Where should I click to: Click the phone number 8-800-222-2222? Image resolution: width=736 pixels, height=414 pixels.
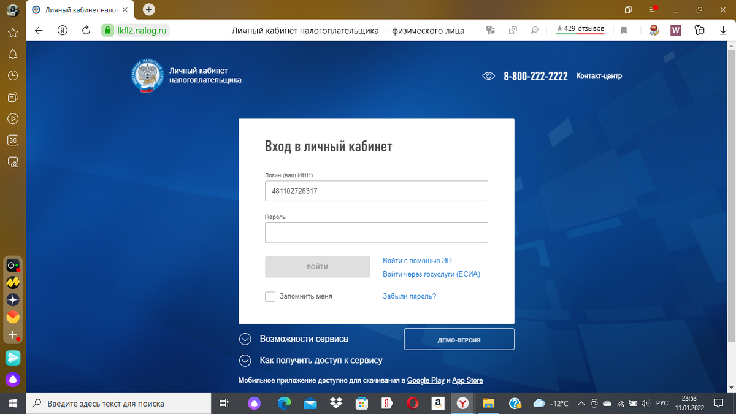point(535,76)
